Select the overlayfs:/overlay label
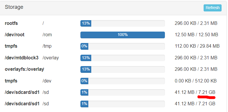The height and width of the screenshot is (112, 228). [24, 69]
